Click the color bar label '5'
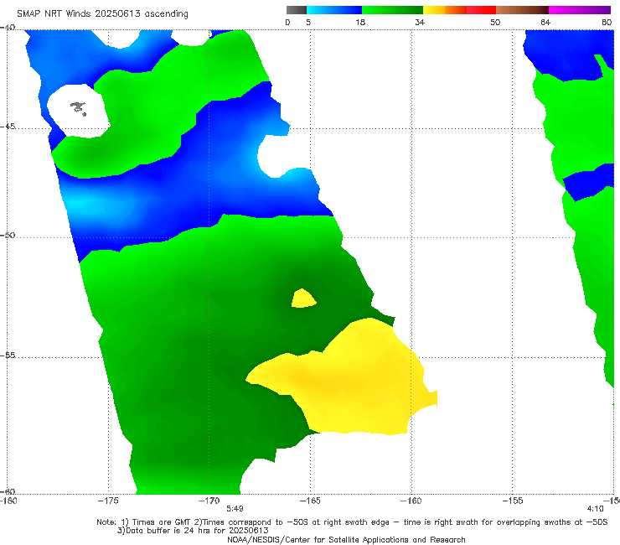The width and height of the screenshot is (620, 545). click(308, 23)
